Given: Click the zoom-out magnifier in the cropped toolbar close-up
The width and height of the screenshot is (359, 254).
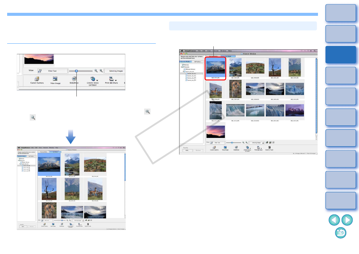Looking at the screenshot, I should (96, 71).
